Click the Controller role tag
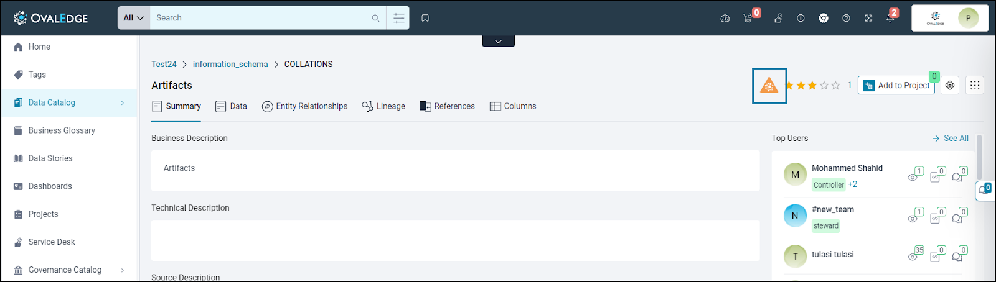 (829, 184)
